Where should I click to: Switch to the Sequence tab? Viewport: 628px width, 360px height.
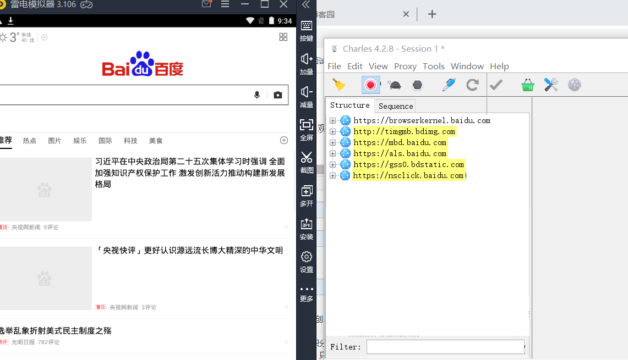396,106
